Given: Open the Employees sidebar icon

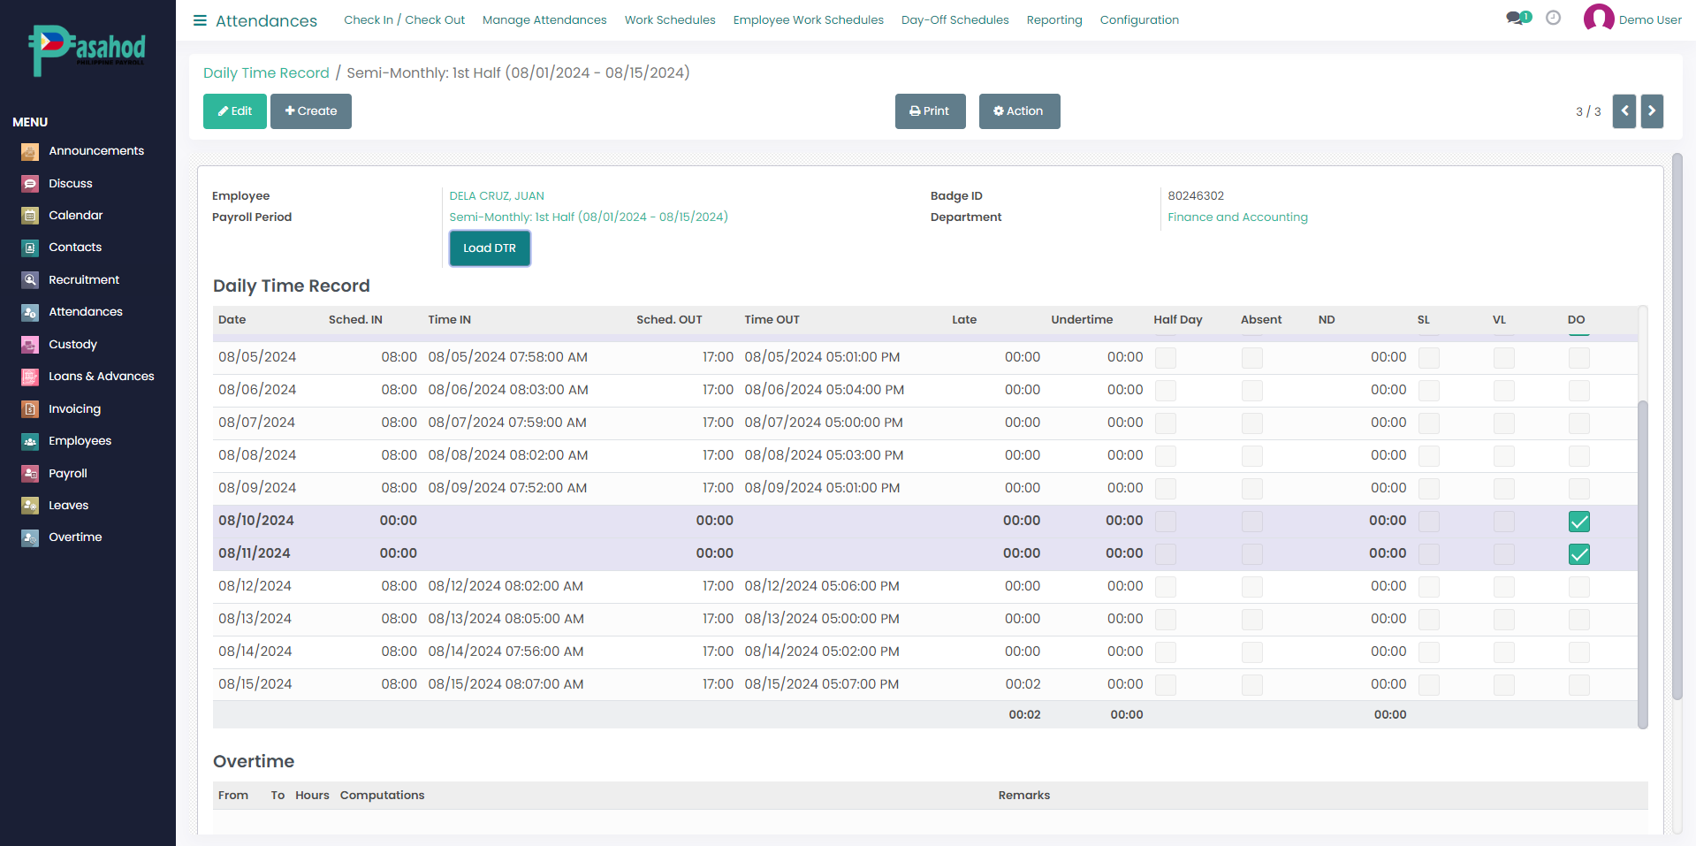Looking at the screenshot, I should (30, 441).
